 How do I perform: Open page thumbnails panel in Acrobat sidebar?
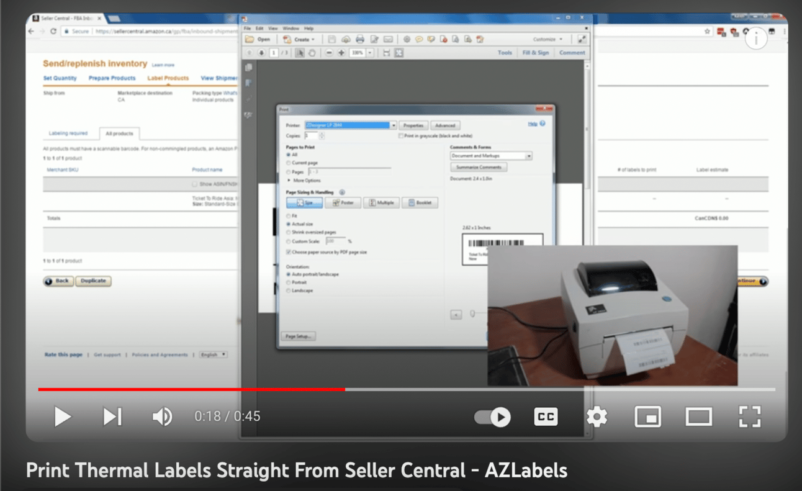tap(249, 68)
